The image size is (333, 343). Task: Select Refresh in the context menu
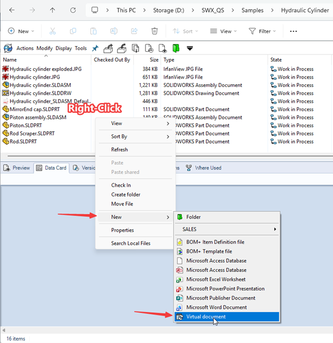[136, 150]
